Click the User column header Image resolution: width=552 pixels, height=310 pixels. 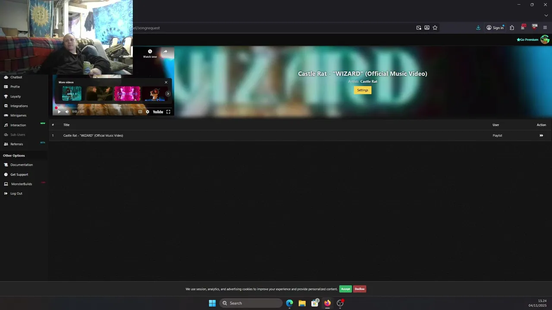point(496,125)
